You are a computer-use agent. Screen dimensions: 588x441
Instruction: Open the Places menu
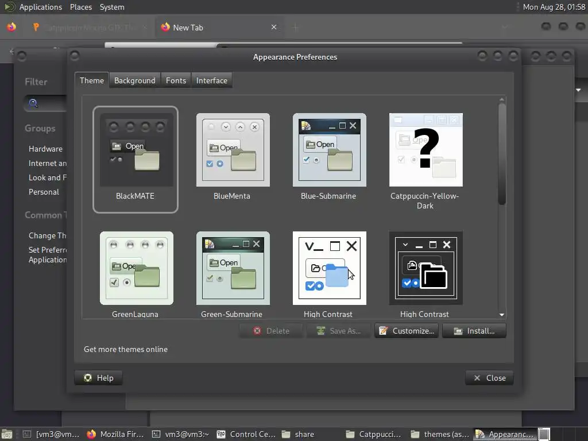pyautogui.click(x=81, y=7)
